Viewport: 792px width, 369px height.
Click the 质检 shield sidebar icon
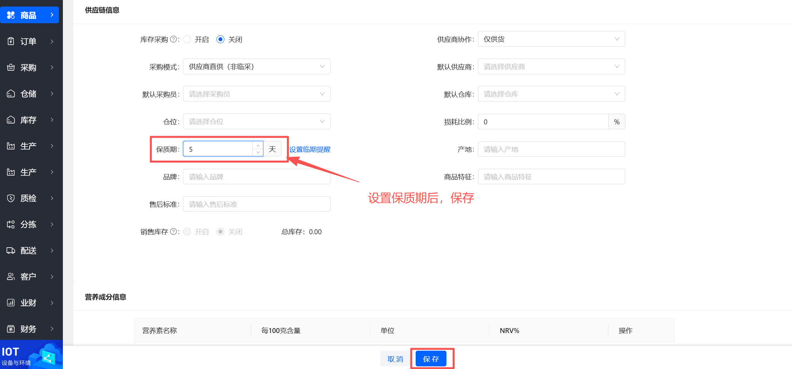11,198
